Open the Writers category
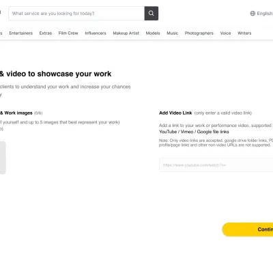The height and width of the screenshot is (273, 273). (244, 33)
